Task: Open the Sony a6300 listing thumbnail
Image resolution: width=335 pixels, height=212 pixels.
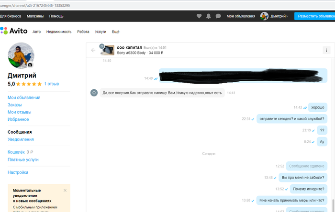Action: [x=108, y=50]
